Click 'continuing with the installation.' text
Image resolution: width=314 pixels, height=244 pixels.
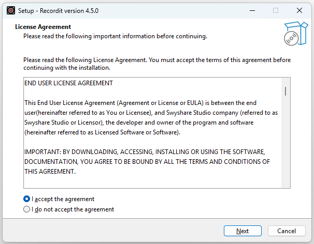tap(67, 68)
